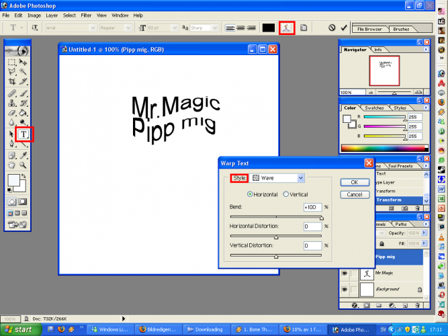The width and height of the screenshot is (448, 336).
Task: Click Cancel in Warp Text dialog
Action: point(354,195)
